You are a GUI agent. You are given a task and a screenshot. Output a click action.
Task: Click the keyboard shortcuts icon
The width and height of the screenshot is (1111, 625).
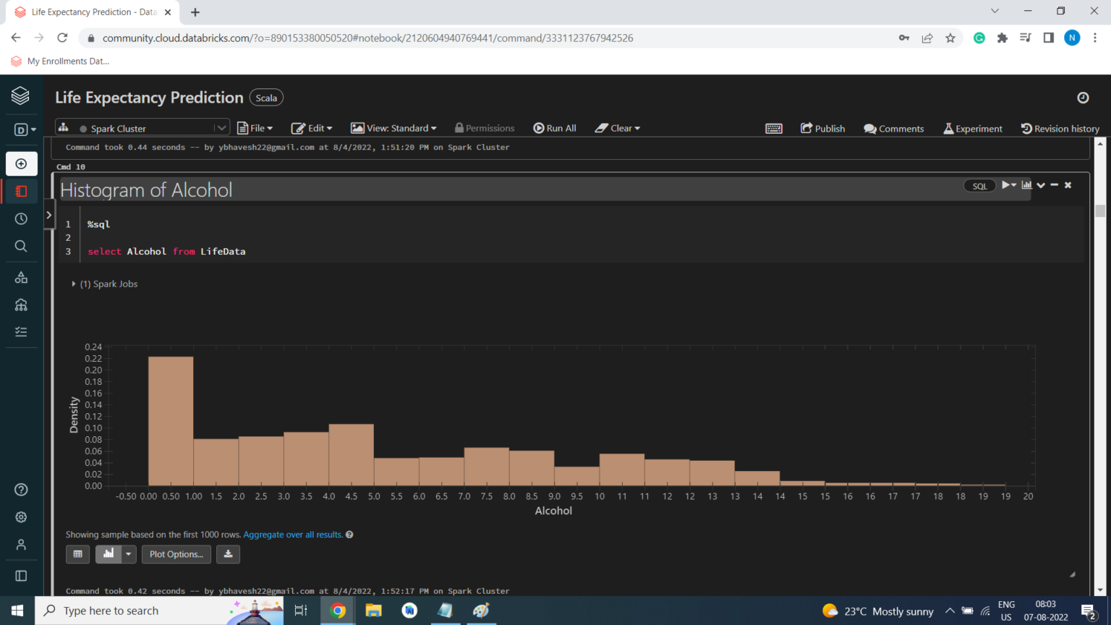tap(773, 128)
